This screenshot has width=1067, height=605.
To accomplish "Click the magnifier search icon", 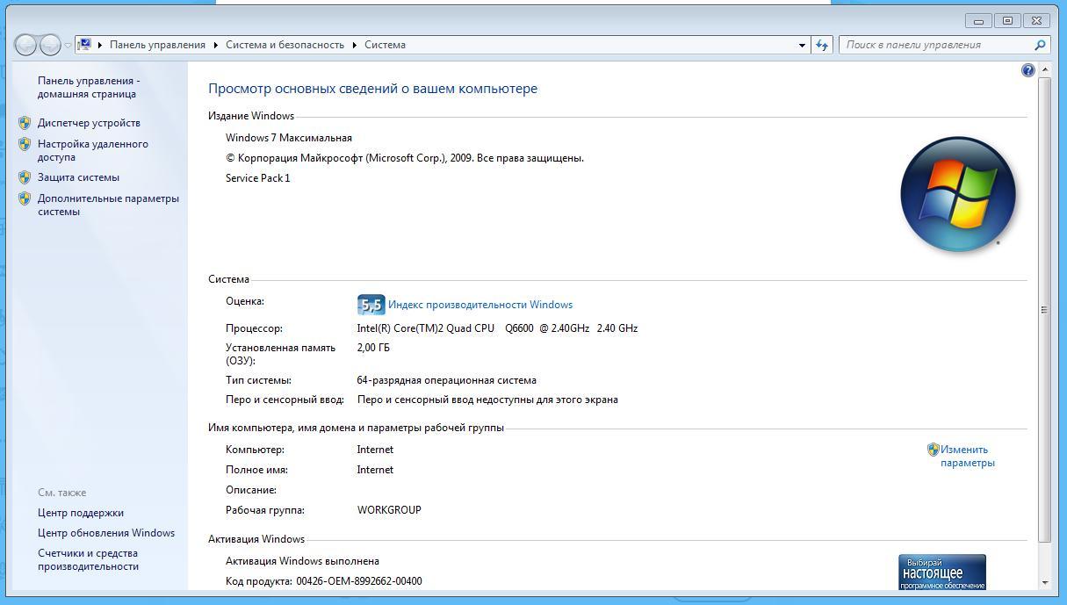I will (x=1041, y=45).
